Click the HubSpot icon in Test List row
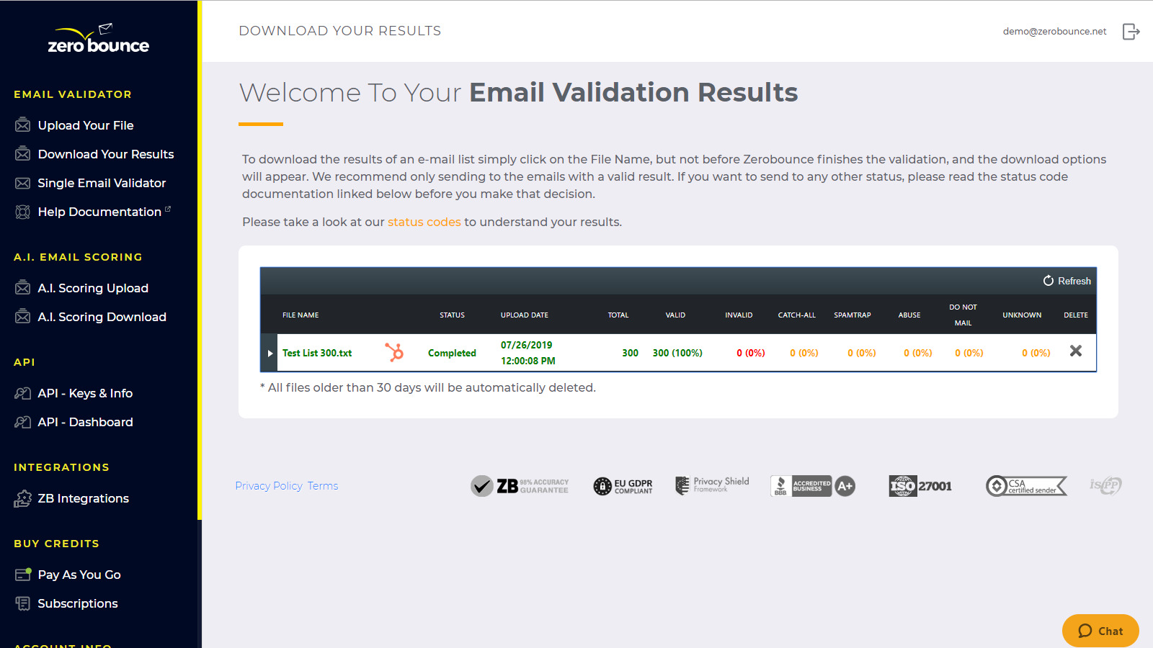This screenshot has width=1153, height=648. pyautogui.click(x=394, y=352)
